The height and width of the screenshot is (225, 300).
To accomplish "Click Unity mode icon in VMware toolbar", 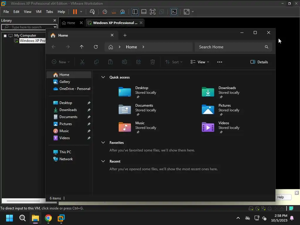I will 161,12.
